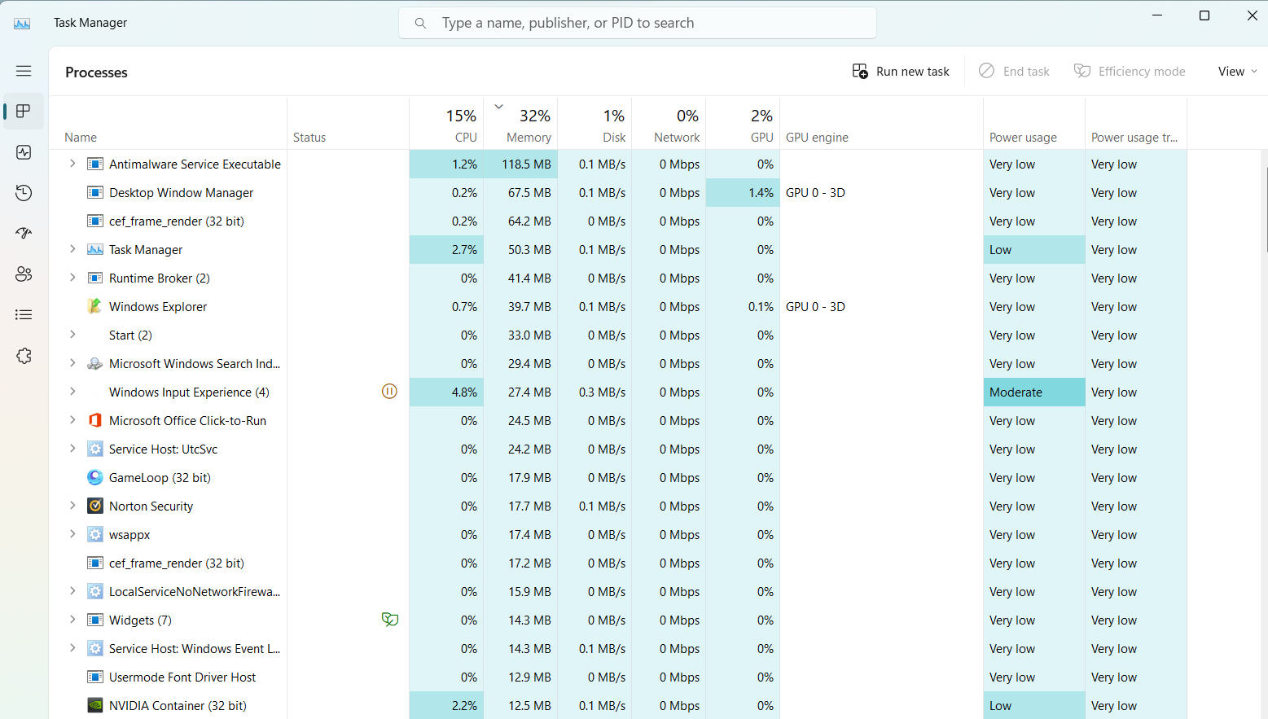The image size is (1268, 719).
Task: Expand the Windows Input Experience (4) group
Action: (x=72, y=392)
